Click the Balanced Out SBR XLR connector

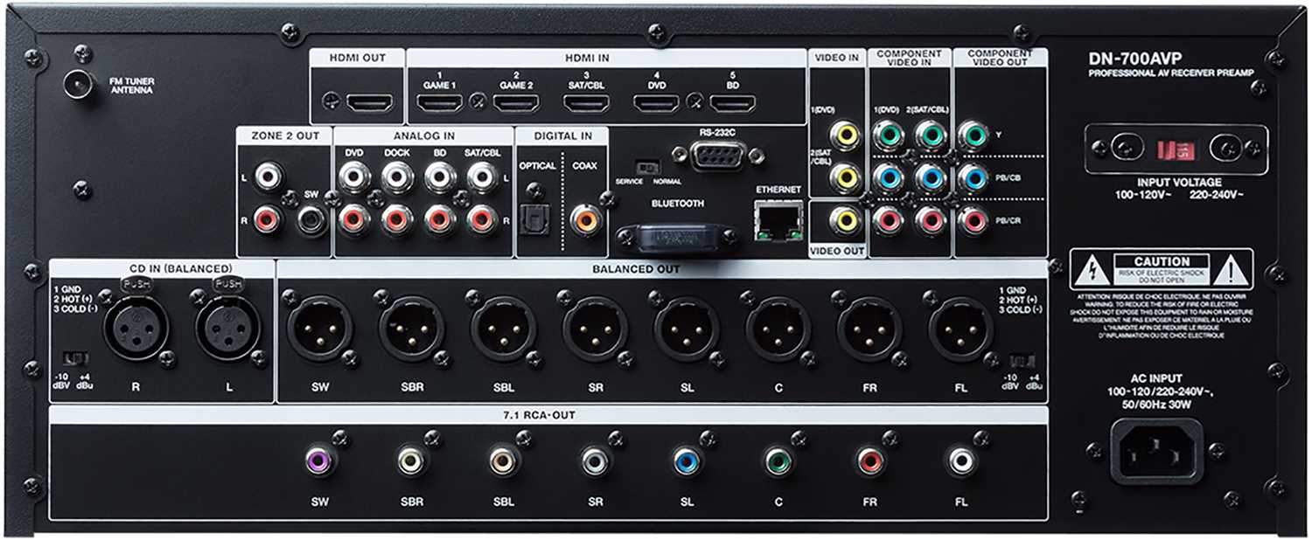tap(412, 329)
